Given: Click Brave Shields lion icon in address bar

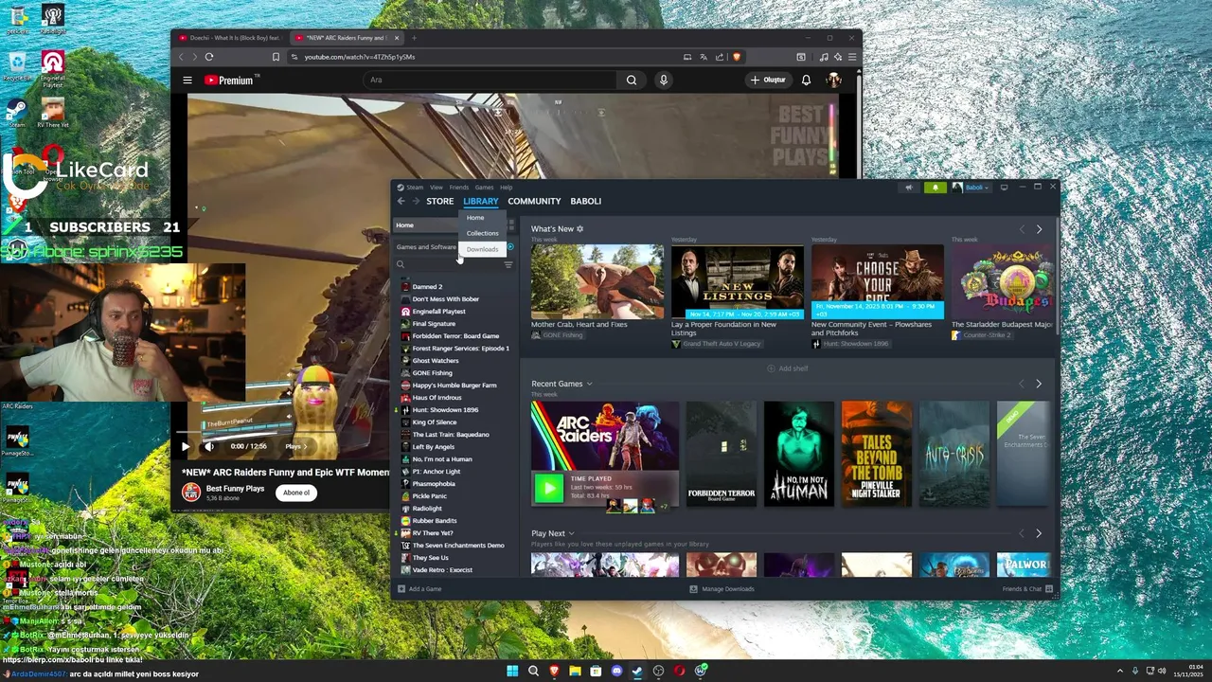Looking at the screenshot, I should coord(736,57).
